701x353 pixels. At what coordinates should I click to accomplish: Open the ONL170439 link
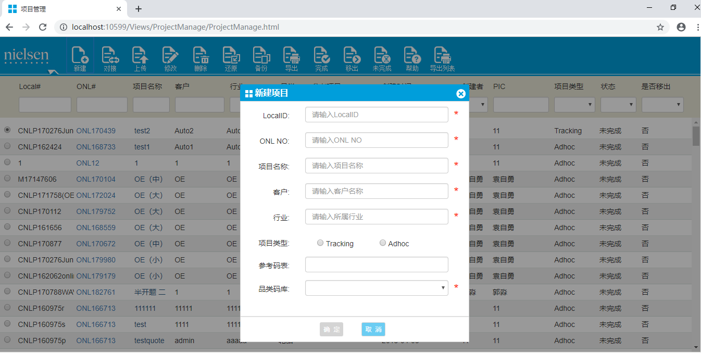click(x=96, y=131)
